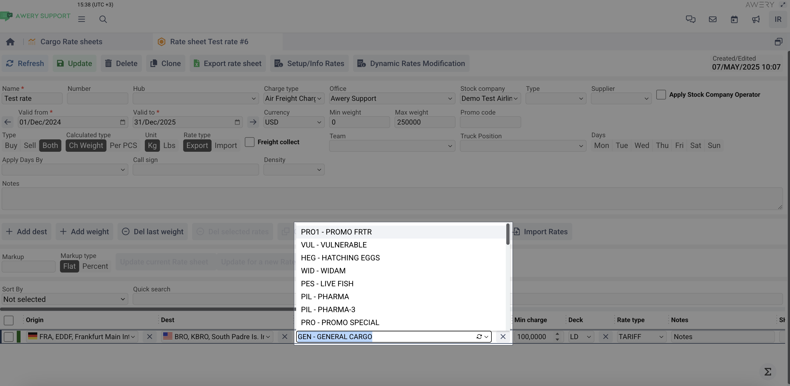The image size is (790, 386).
Task: Open the chat messages icon
Action: click(690, 19)
